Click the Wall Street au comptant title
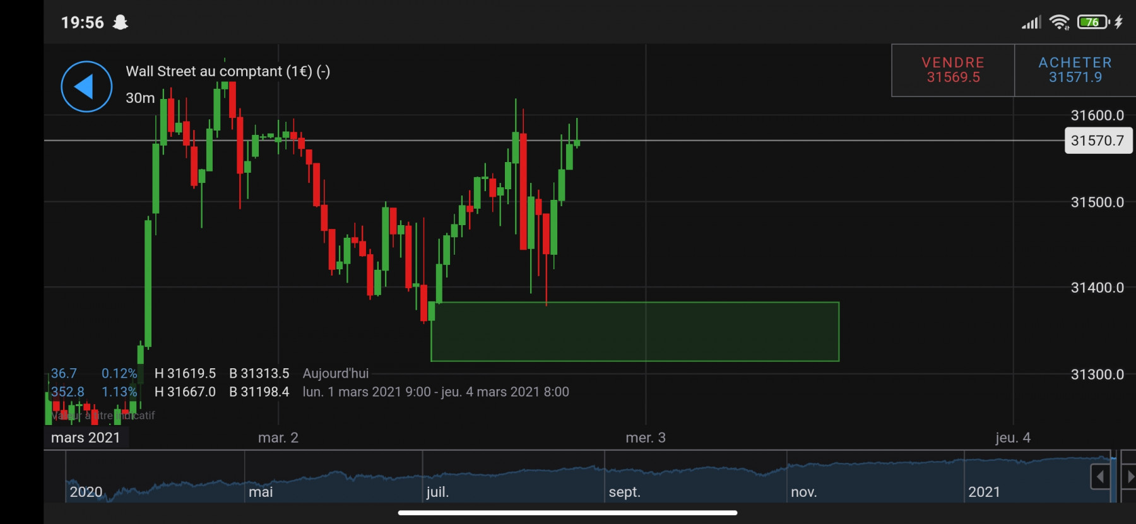The width and height of the screenshot is (1136, 524). [228, 71]
